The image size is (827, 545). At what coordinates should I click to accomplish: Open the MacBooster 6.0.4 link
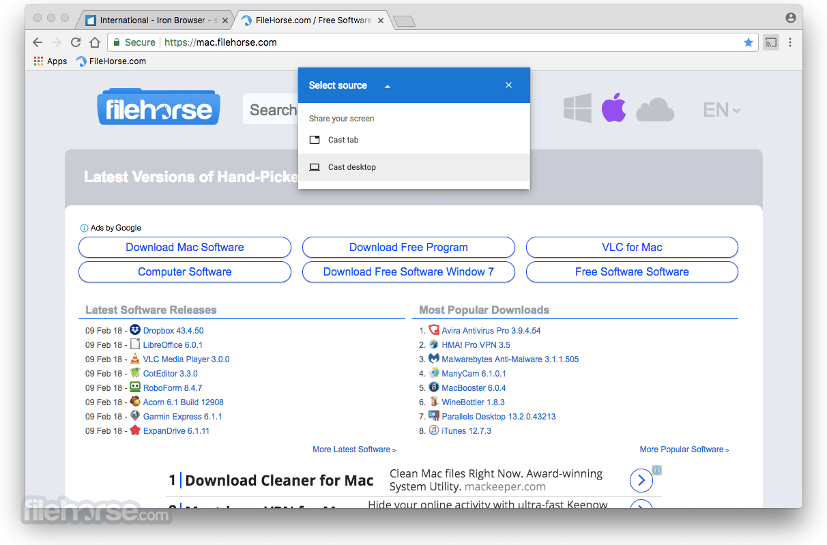(x=474, y=388)
